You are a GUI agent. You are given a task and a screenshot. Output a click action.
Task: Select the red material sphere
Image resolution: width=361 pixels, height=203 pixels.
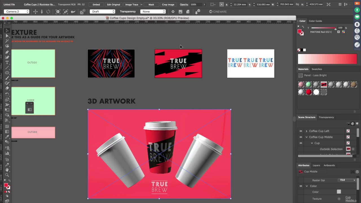tap(309, 92)
